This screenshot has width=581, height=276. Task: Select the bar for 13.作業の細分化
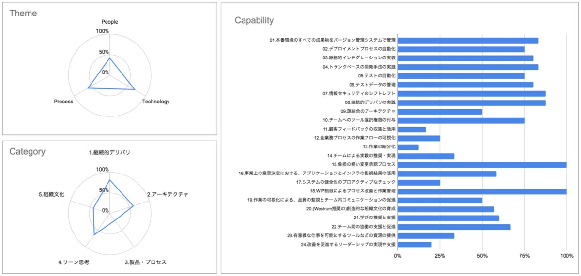pyautogui.click(x=408, y=147)
